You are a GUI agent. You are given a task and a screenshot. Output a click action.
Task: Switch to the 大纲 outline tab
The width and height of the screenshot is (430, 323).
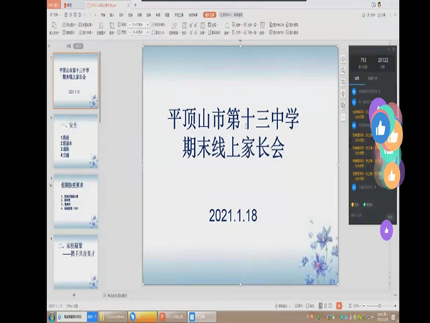pyautogui.click(x=68, y=46)
